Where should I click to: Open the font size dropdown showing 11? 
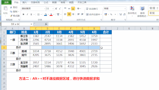click(x=53, y=9)
